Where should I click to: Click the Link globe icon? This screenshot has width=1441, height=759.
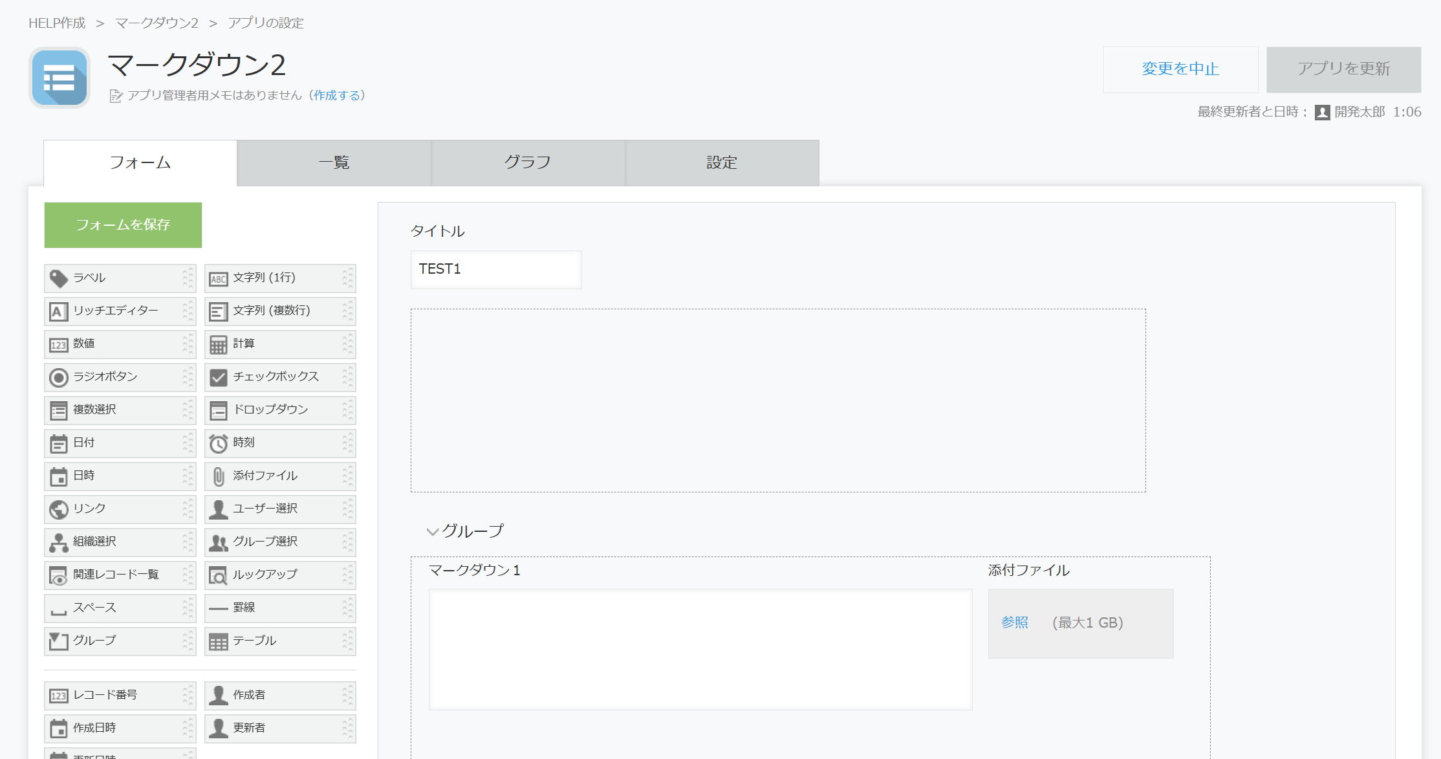tap(58, 510)
